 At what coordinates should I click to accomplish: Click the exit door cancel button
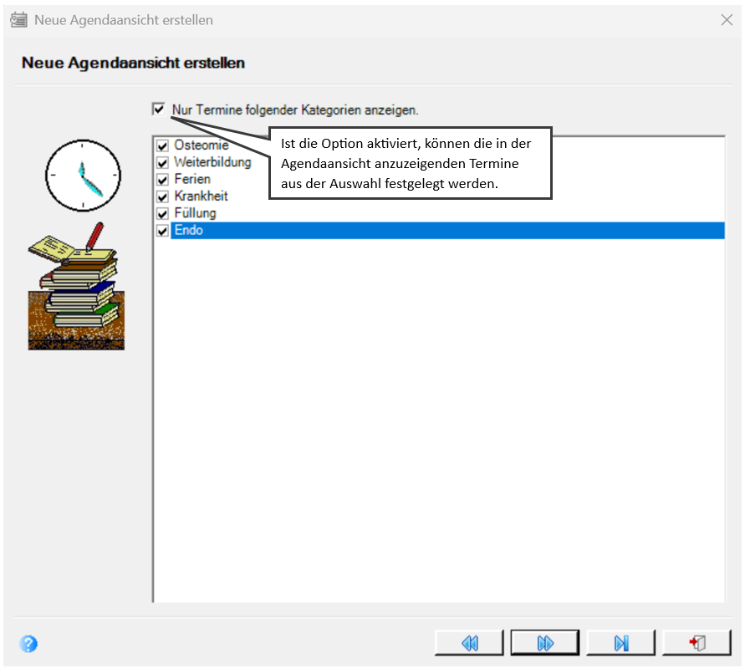(697, 643)
